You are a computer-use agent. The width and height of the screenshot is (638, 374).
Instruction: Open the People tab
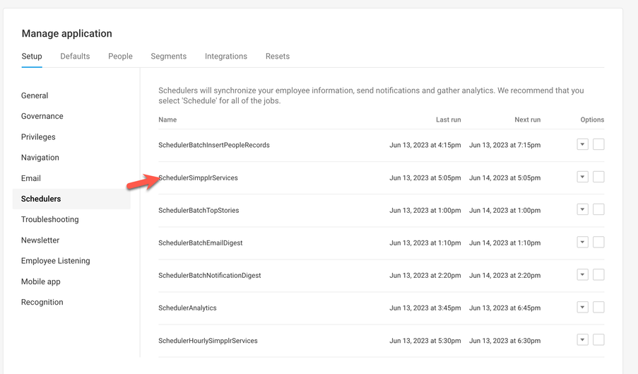click(120, 57)
